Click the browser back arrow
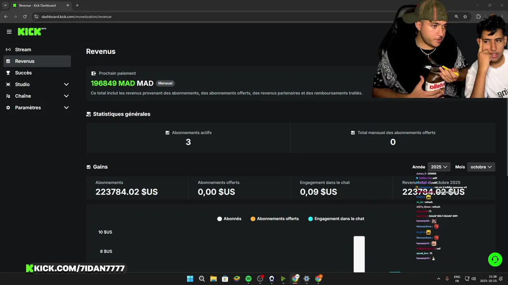508x285 pixels. click(x=6, y=17)
